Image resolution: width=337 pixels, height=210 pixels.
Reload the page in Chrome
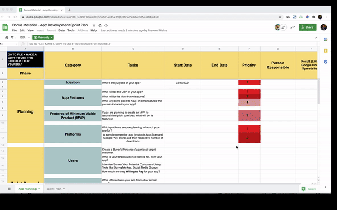(x=15, y=17)
